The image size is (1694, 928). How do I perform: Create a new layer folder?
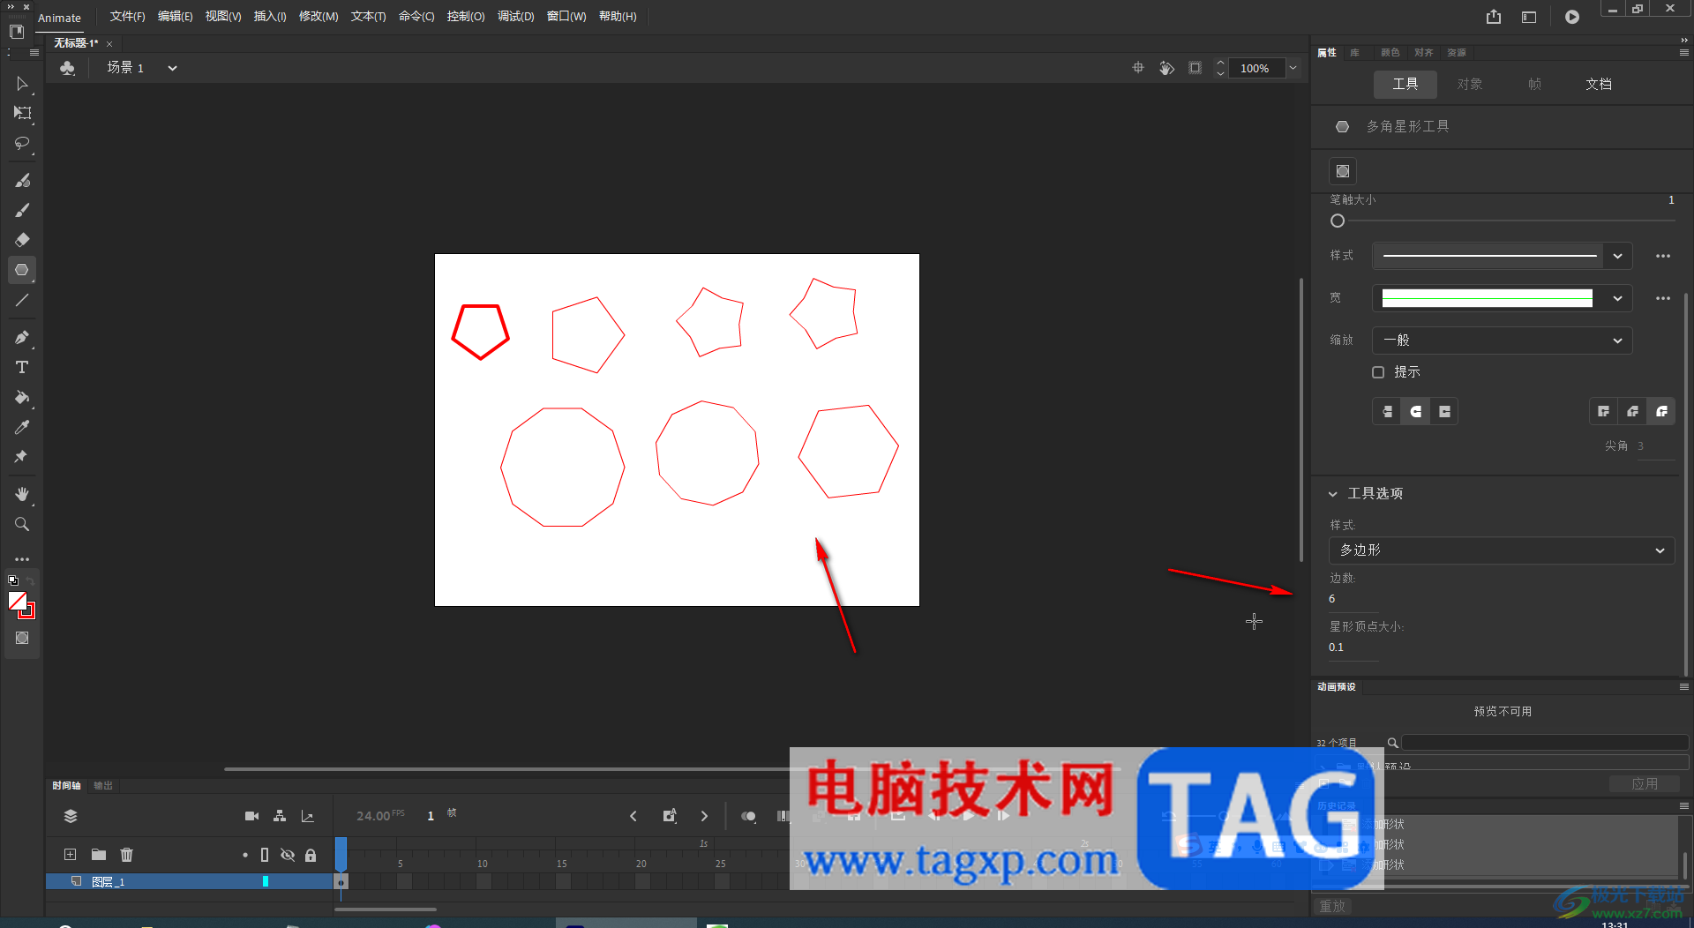pyautogui.click(x=99, y=854)
